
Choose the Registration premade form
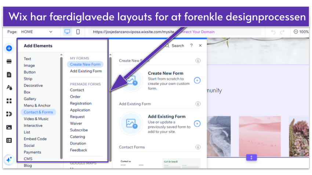point(80,103)
